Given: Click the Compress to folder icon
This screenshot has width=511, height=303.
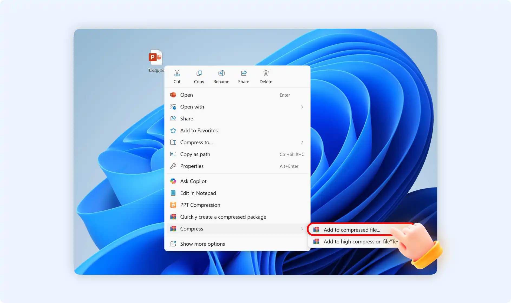Looking at the screenshot, I should [x=173, y=142].
